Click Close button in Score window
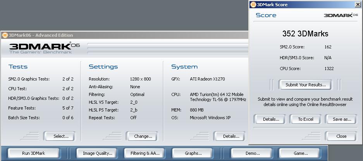The image size is (363, 161). (341, 136)
